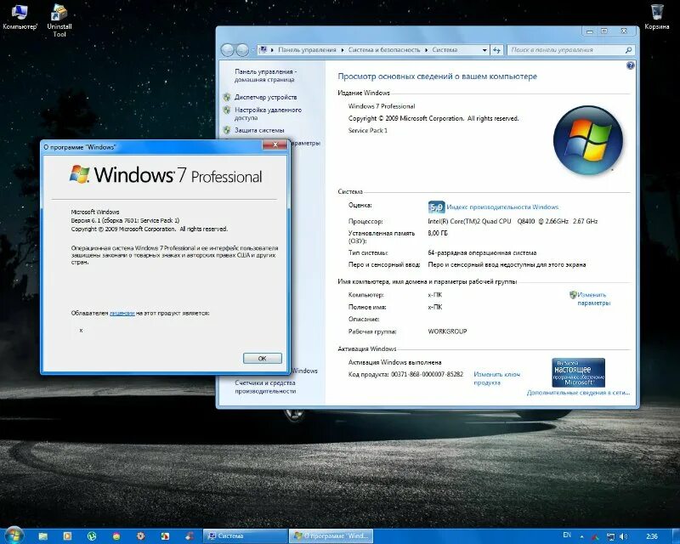Open Счетчики и средства производительности link

tap(265, 387)
